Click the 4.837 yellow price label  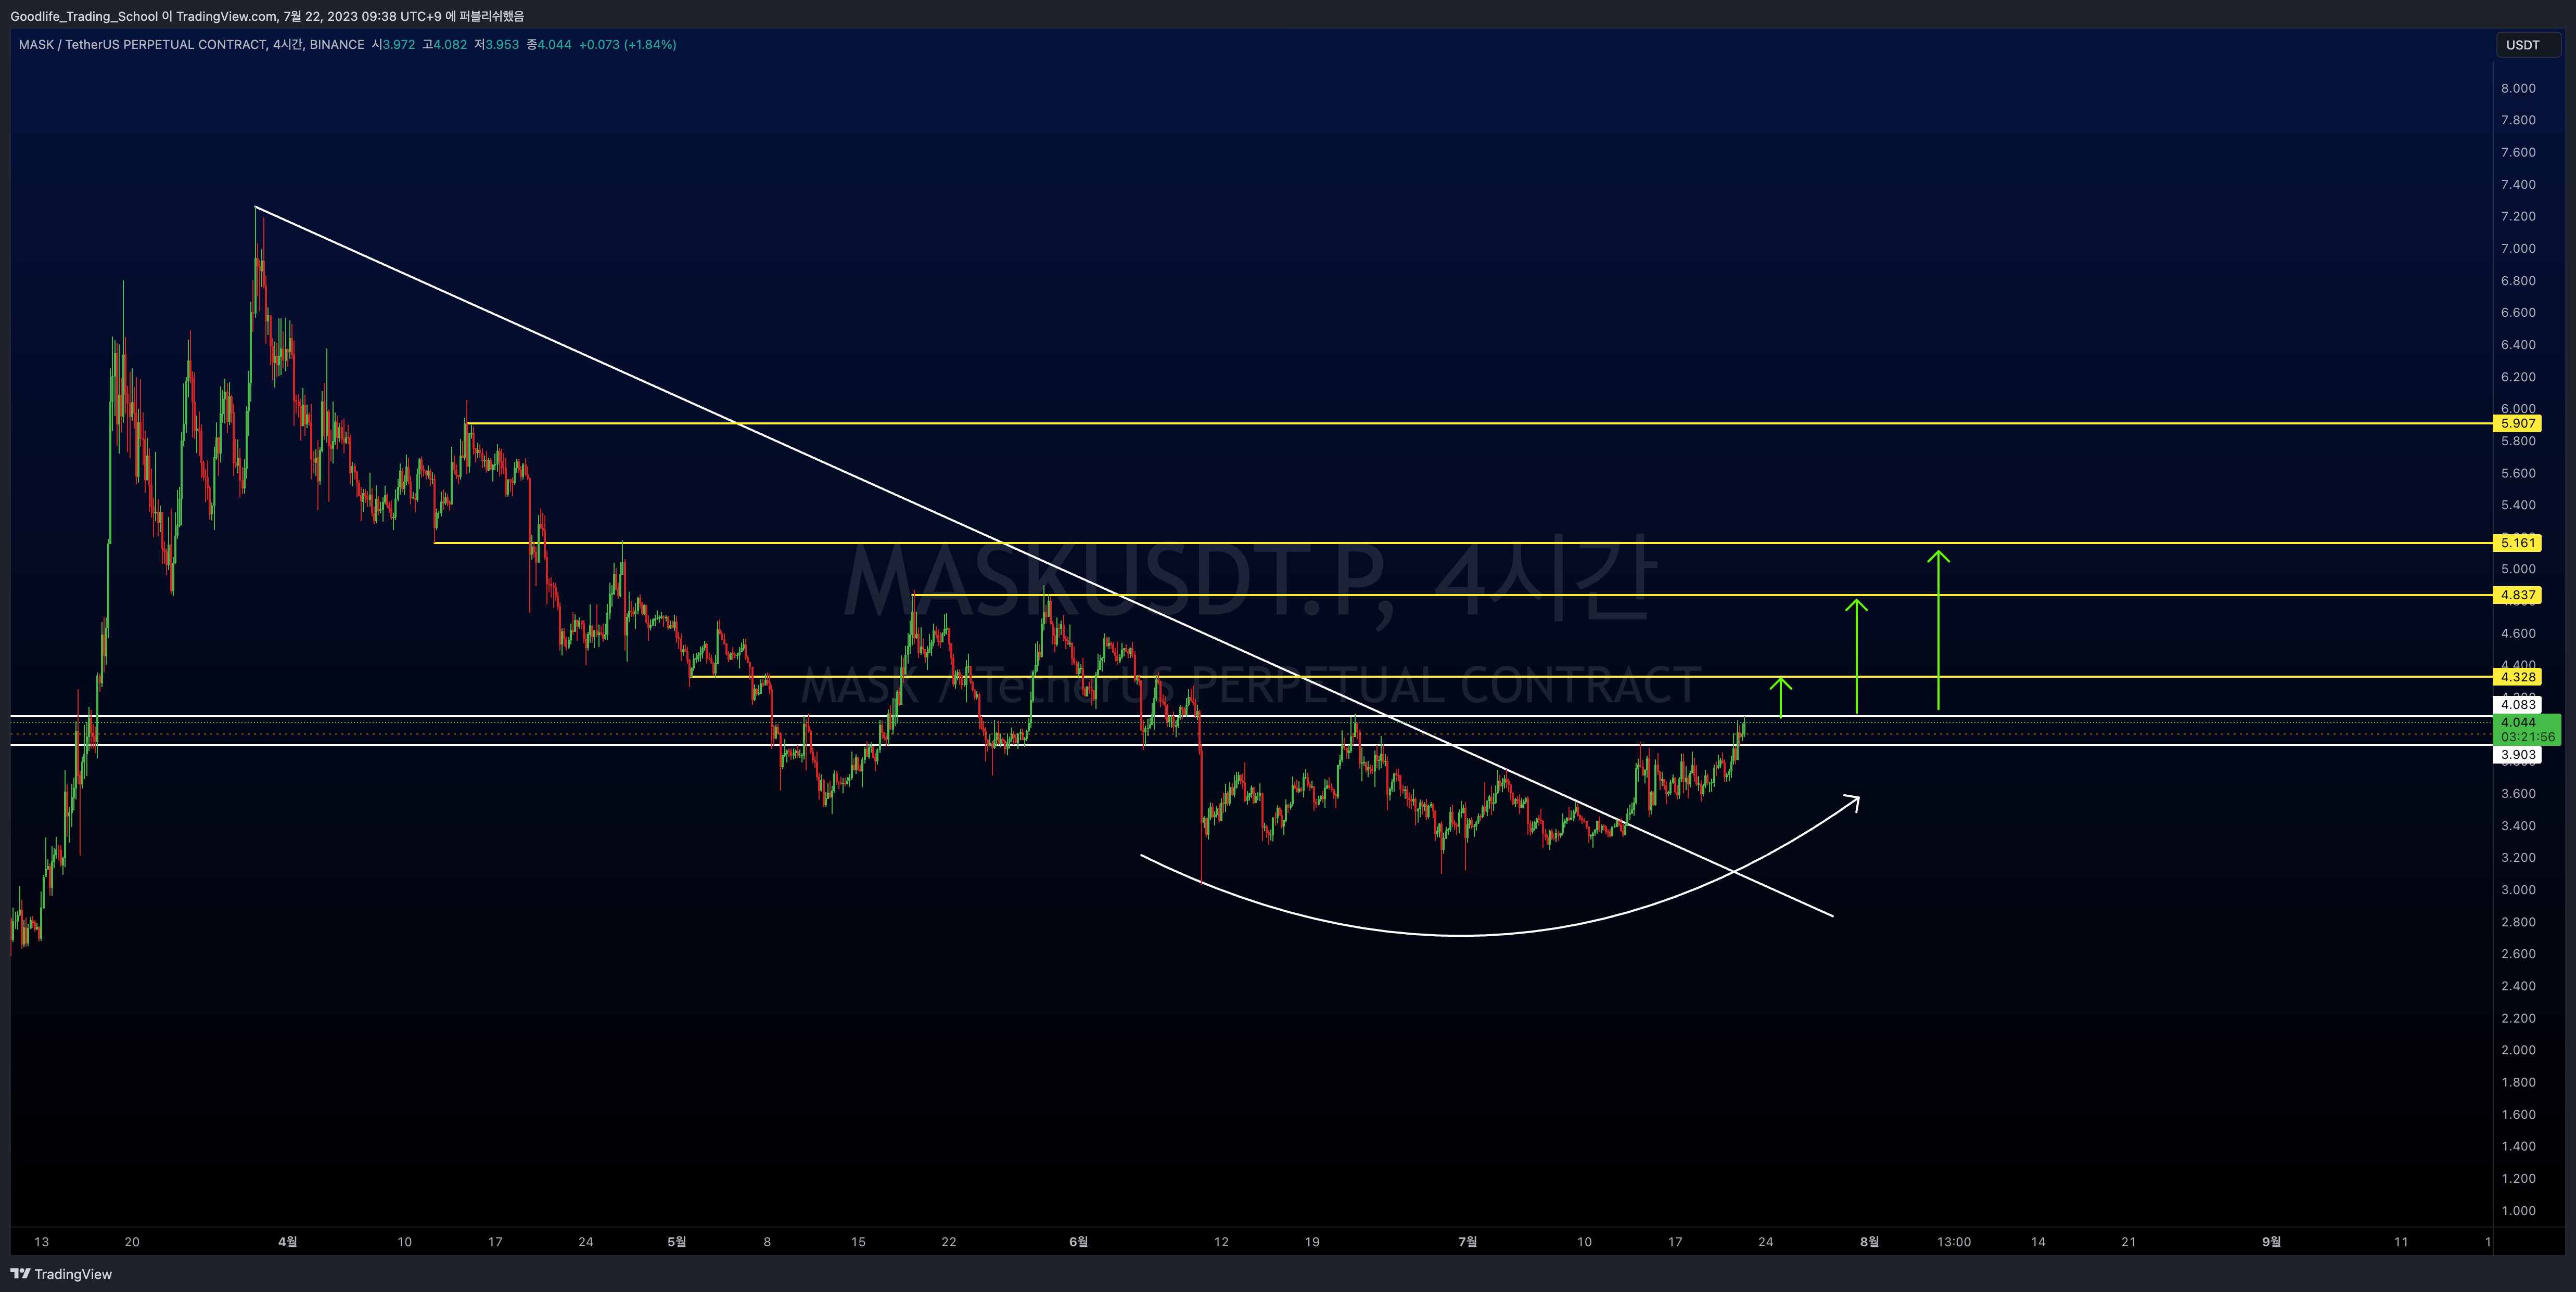point(2517,595)
